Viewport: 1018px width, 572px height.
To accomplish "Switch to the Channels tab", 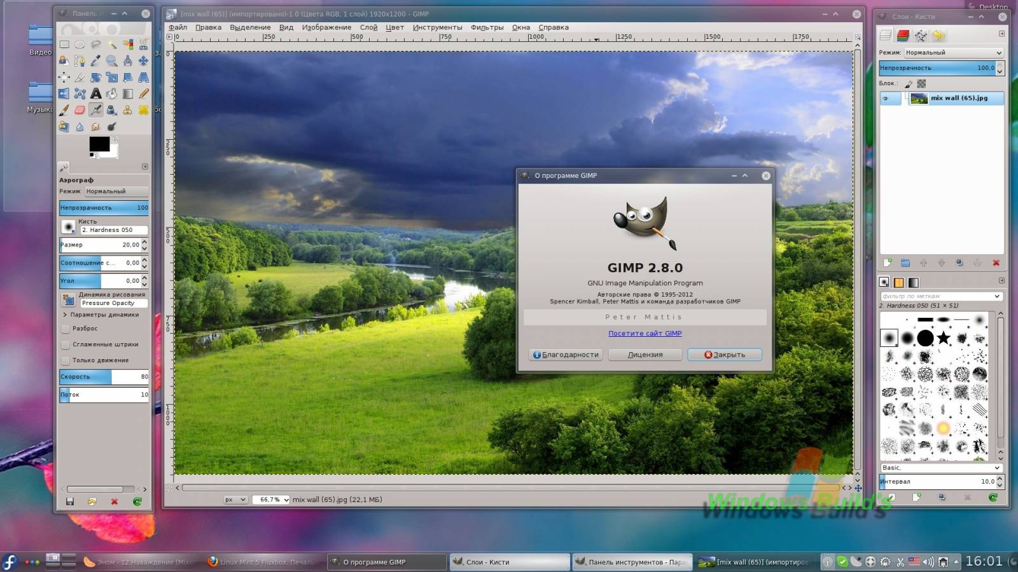I will pos(903,36).
